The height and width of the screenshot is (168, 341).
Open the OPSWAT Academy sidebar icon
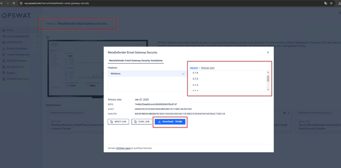[x=4, y=60]
